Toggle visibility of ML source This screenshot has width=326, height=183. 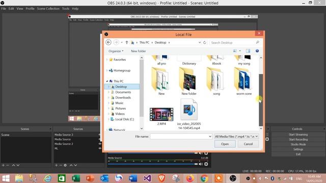point(100,148)
